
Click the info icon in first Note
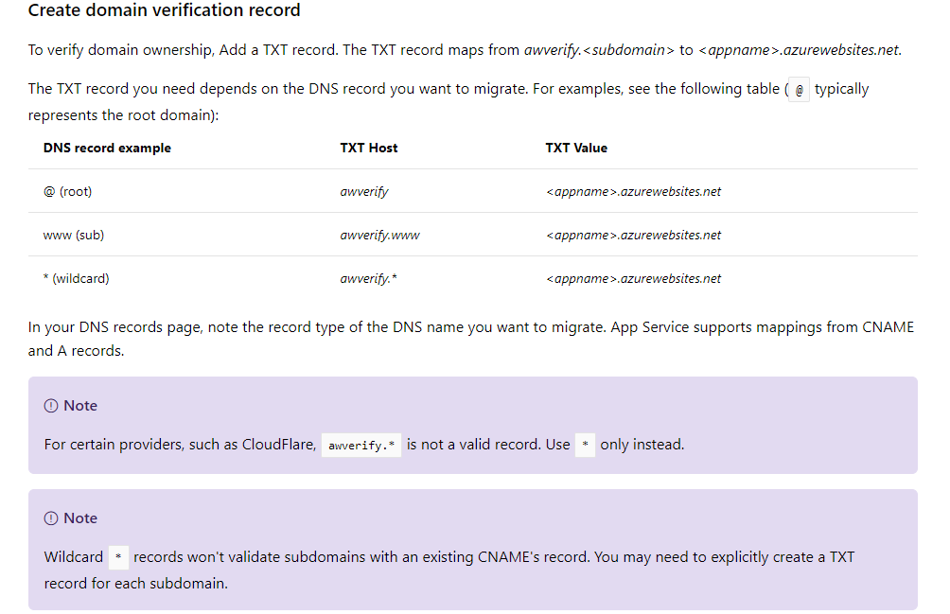click(51, 406)
